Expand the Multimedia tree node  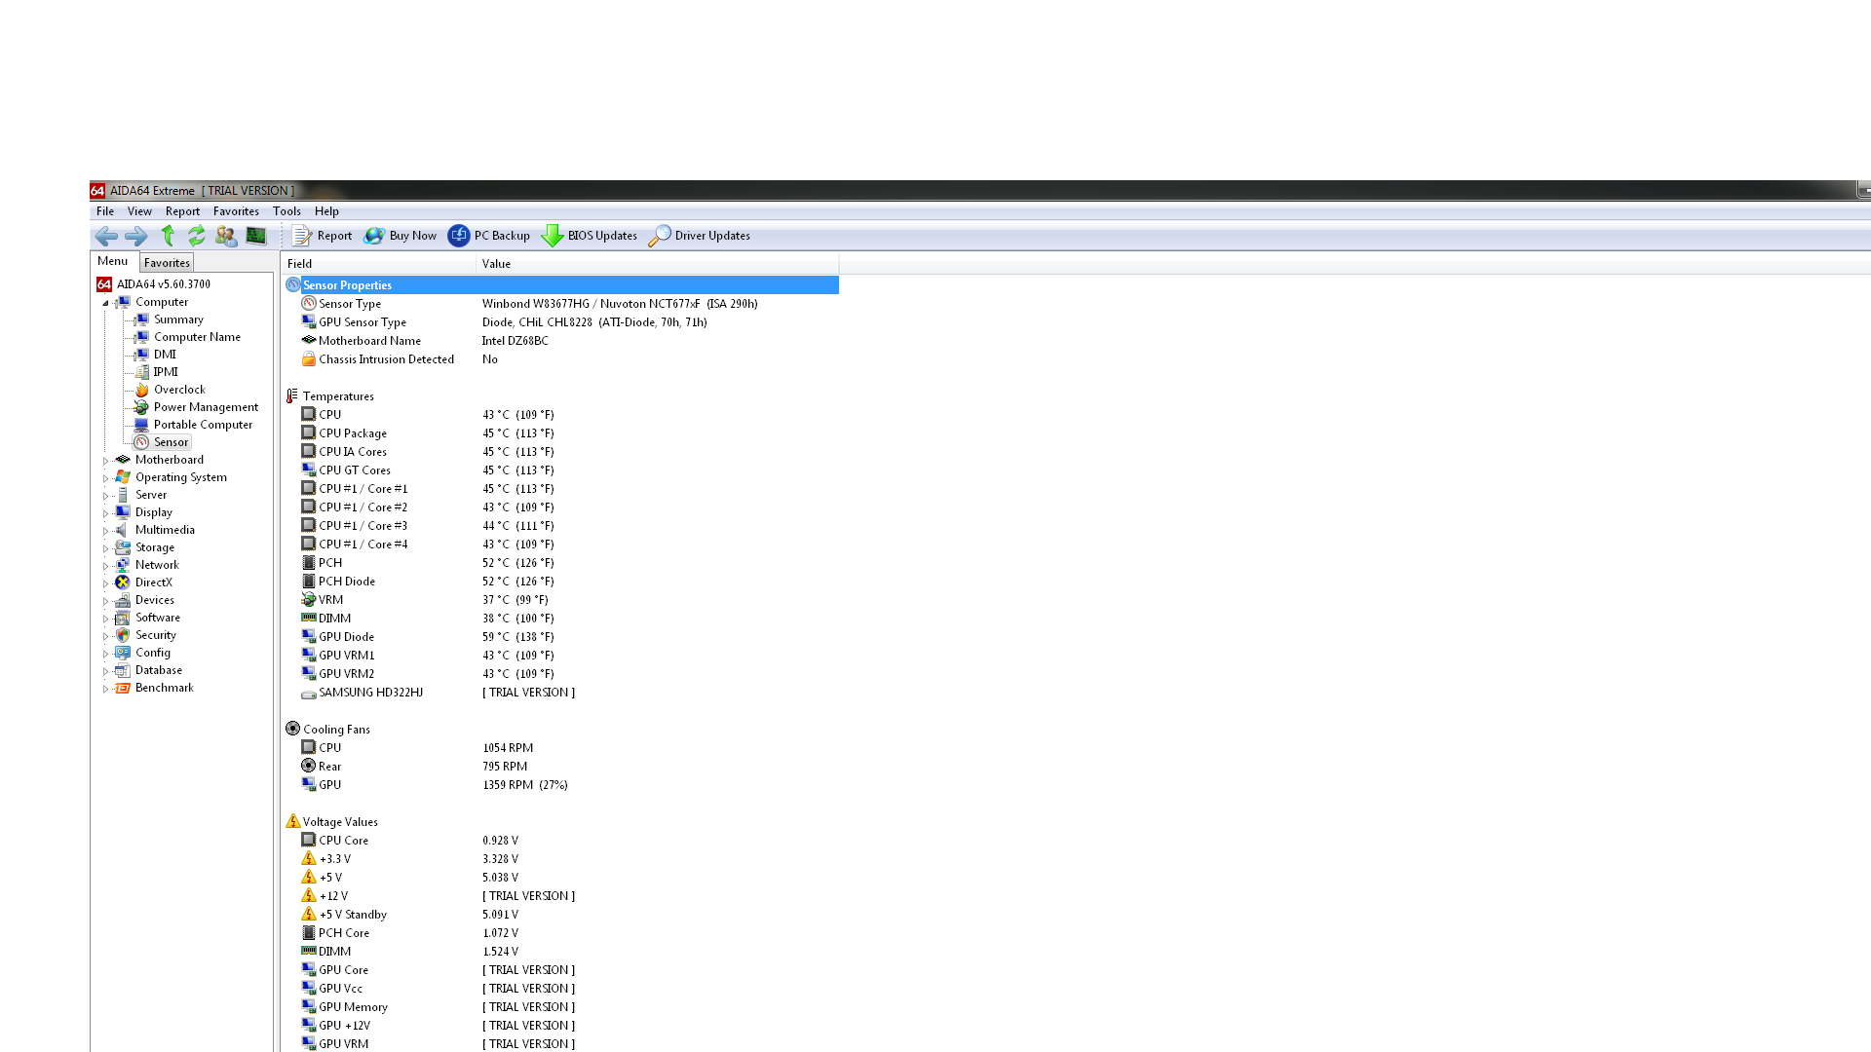pos(106,531)
